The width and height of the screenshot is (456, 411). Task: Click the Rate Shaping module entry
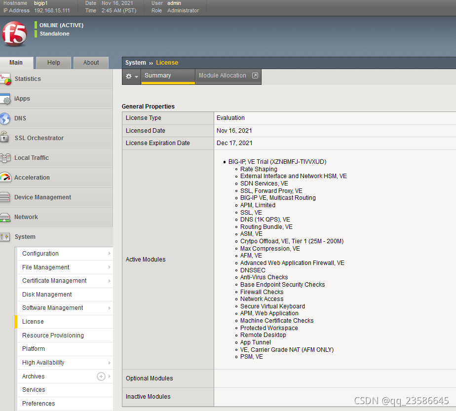(259, 169)
